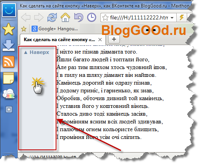Click the file:///H:/11112222.htm address field
The height and width of the screenshot is (163, 200).
coord(139,17)
